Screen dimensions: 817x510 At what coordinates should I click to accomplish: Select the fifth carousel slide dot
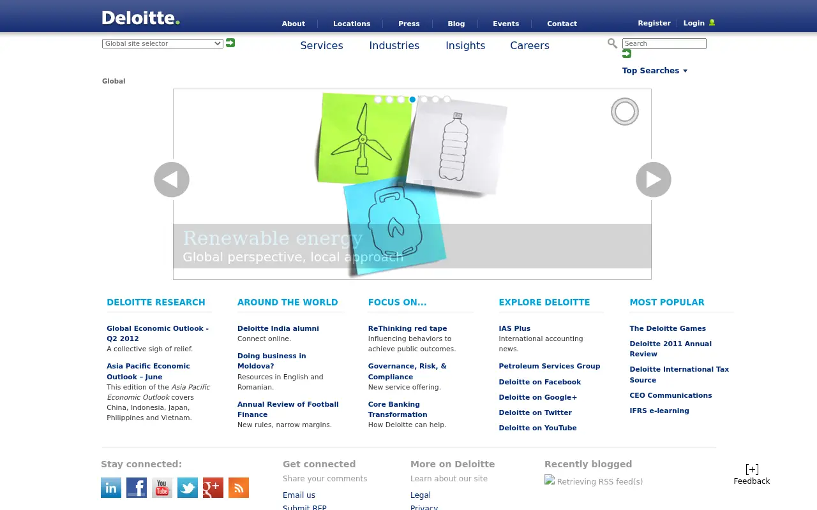pyautogui.click(x=424, y=99)
